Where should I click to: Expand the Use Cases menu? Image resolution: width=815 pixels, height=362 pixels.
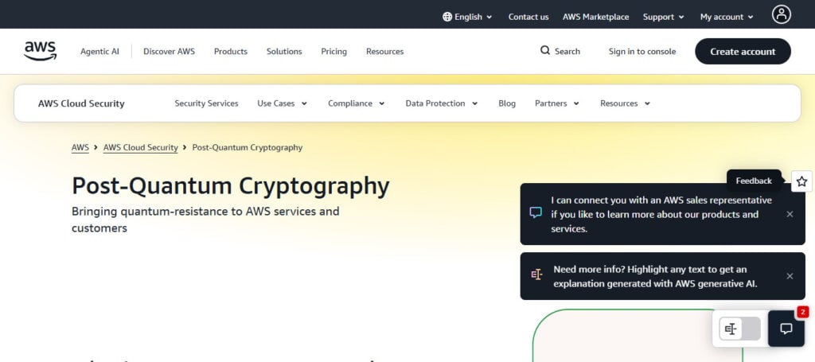(x=283, y=103)
